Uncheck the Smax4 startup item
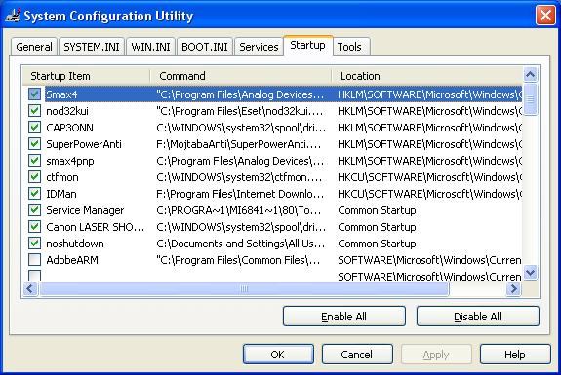Image resolution: width=561 pixels, height=375 pixels. pyautogui.click(x=35, y=94)
